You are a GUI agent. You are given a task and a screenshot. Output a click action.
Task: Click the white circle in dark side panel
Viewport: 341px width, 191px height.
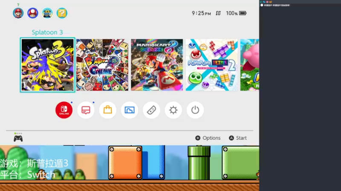[262, 5]
